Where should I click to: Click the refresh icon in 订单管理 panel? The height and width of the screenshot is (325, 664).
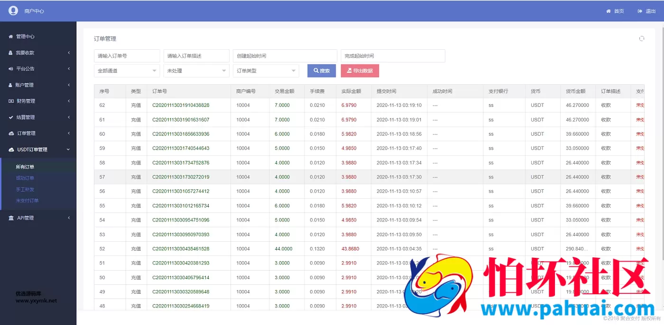642,38
